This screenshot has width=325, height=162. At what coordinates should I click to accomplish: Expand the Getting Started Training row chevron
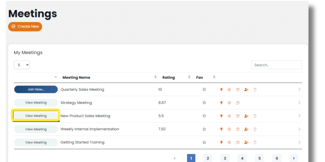coord(299,143)
